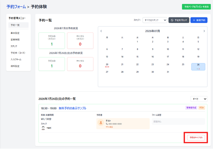
Task: Click the 管理者作成 purple tag
Action: pyautogui.click(x=191, y=108)
